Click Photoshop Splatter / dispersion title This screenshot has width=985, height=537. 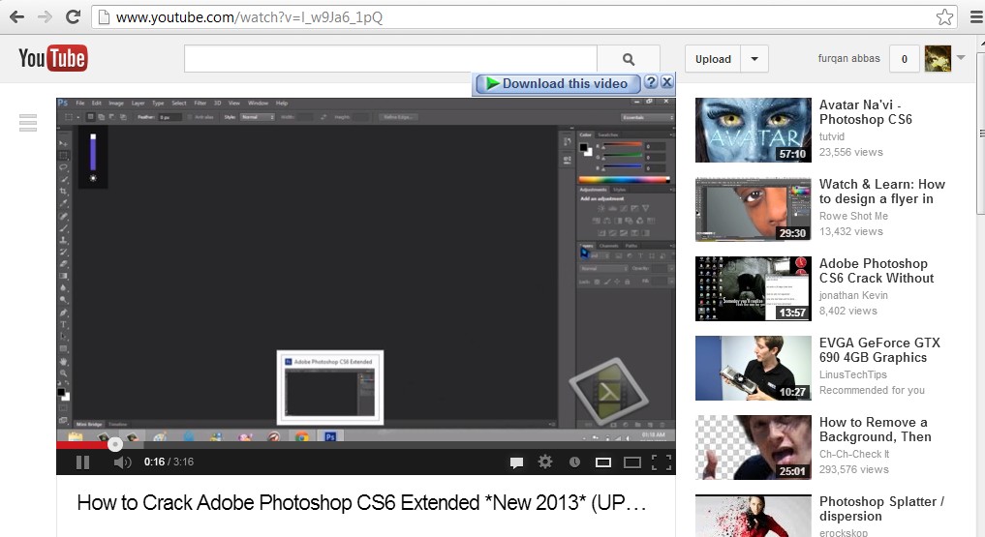click(882, 509)
